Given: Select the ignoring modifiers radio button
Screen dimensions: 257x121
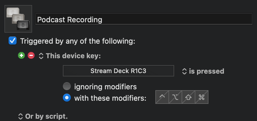Looking at the screenshot, I should coord(67,86).
